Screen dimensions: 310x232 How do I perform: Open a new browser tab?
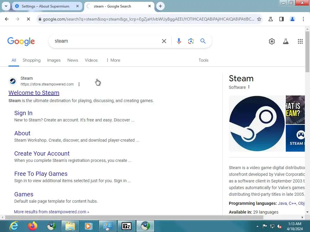click(160, 6)
